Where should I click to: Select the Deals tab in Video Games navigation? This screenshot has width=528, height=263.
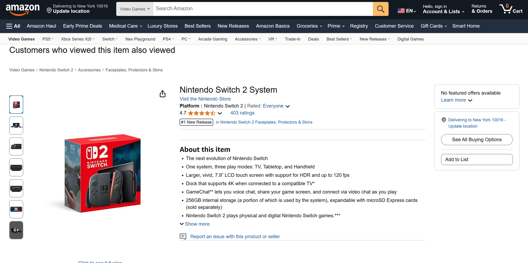click(313, 39)
